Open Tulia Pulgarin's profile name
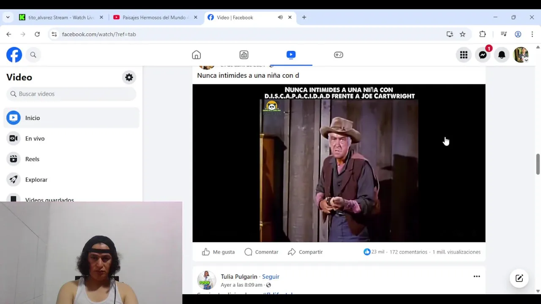This screenshot has width=541, height=304. (239, 277)
